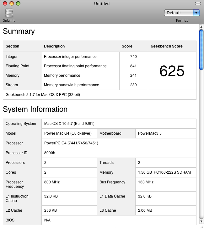Click the scroll up arrow

pyautogui.click(x=201, y=27)
